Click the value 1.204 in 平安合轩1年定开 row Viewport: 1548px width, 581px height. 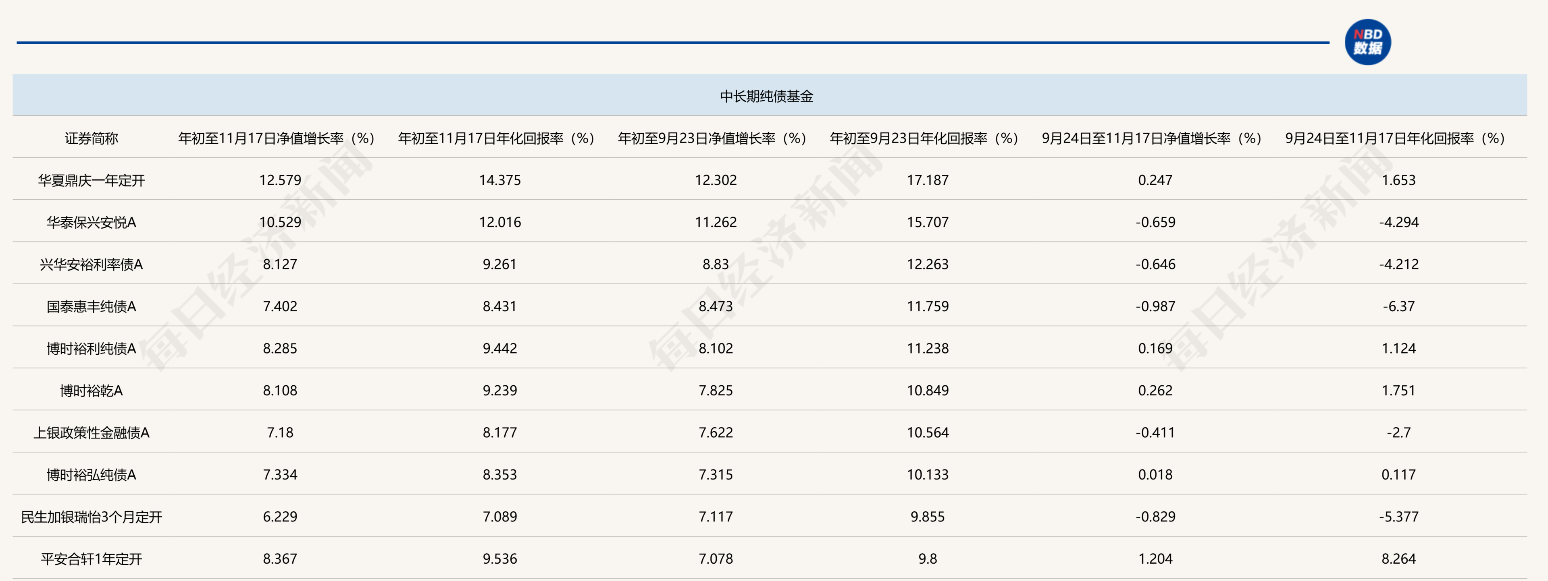pos(1155,558)
